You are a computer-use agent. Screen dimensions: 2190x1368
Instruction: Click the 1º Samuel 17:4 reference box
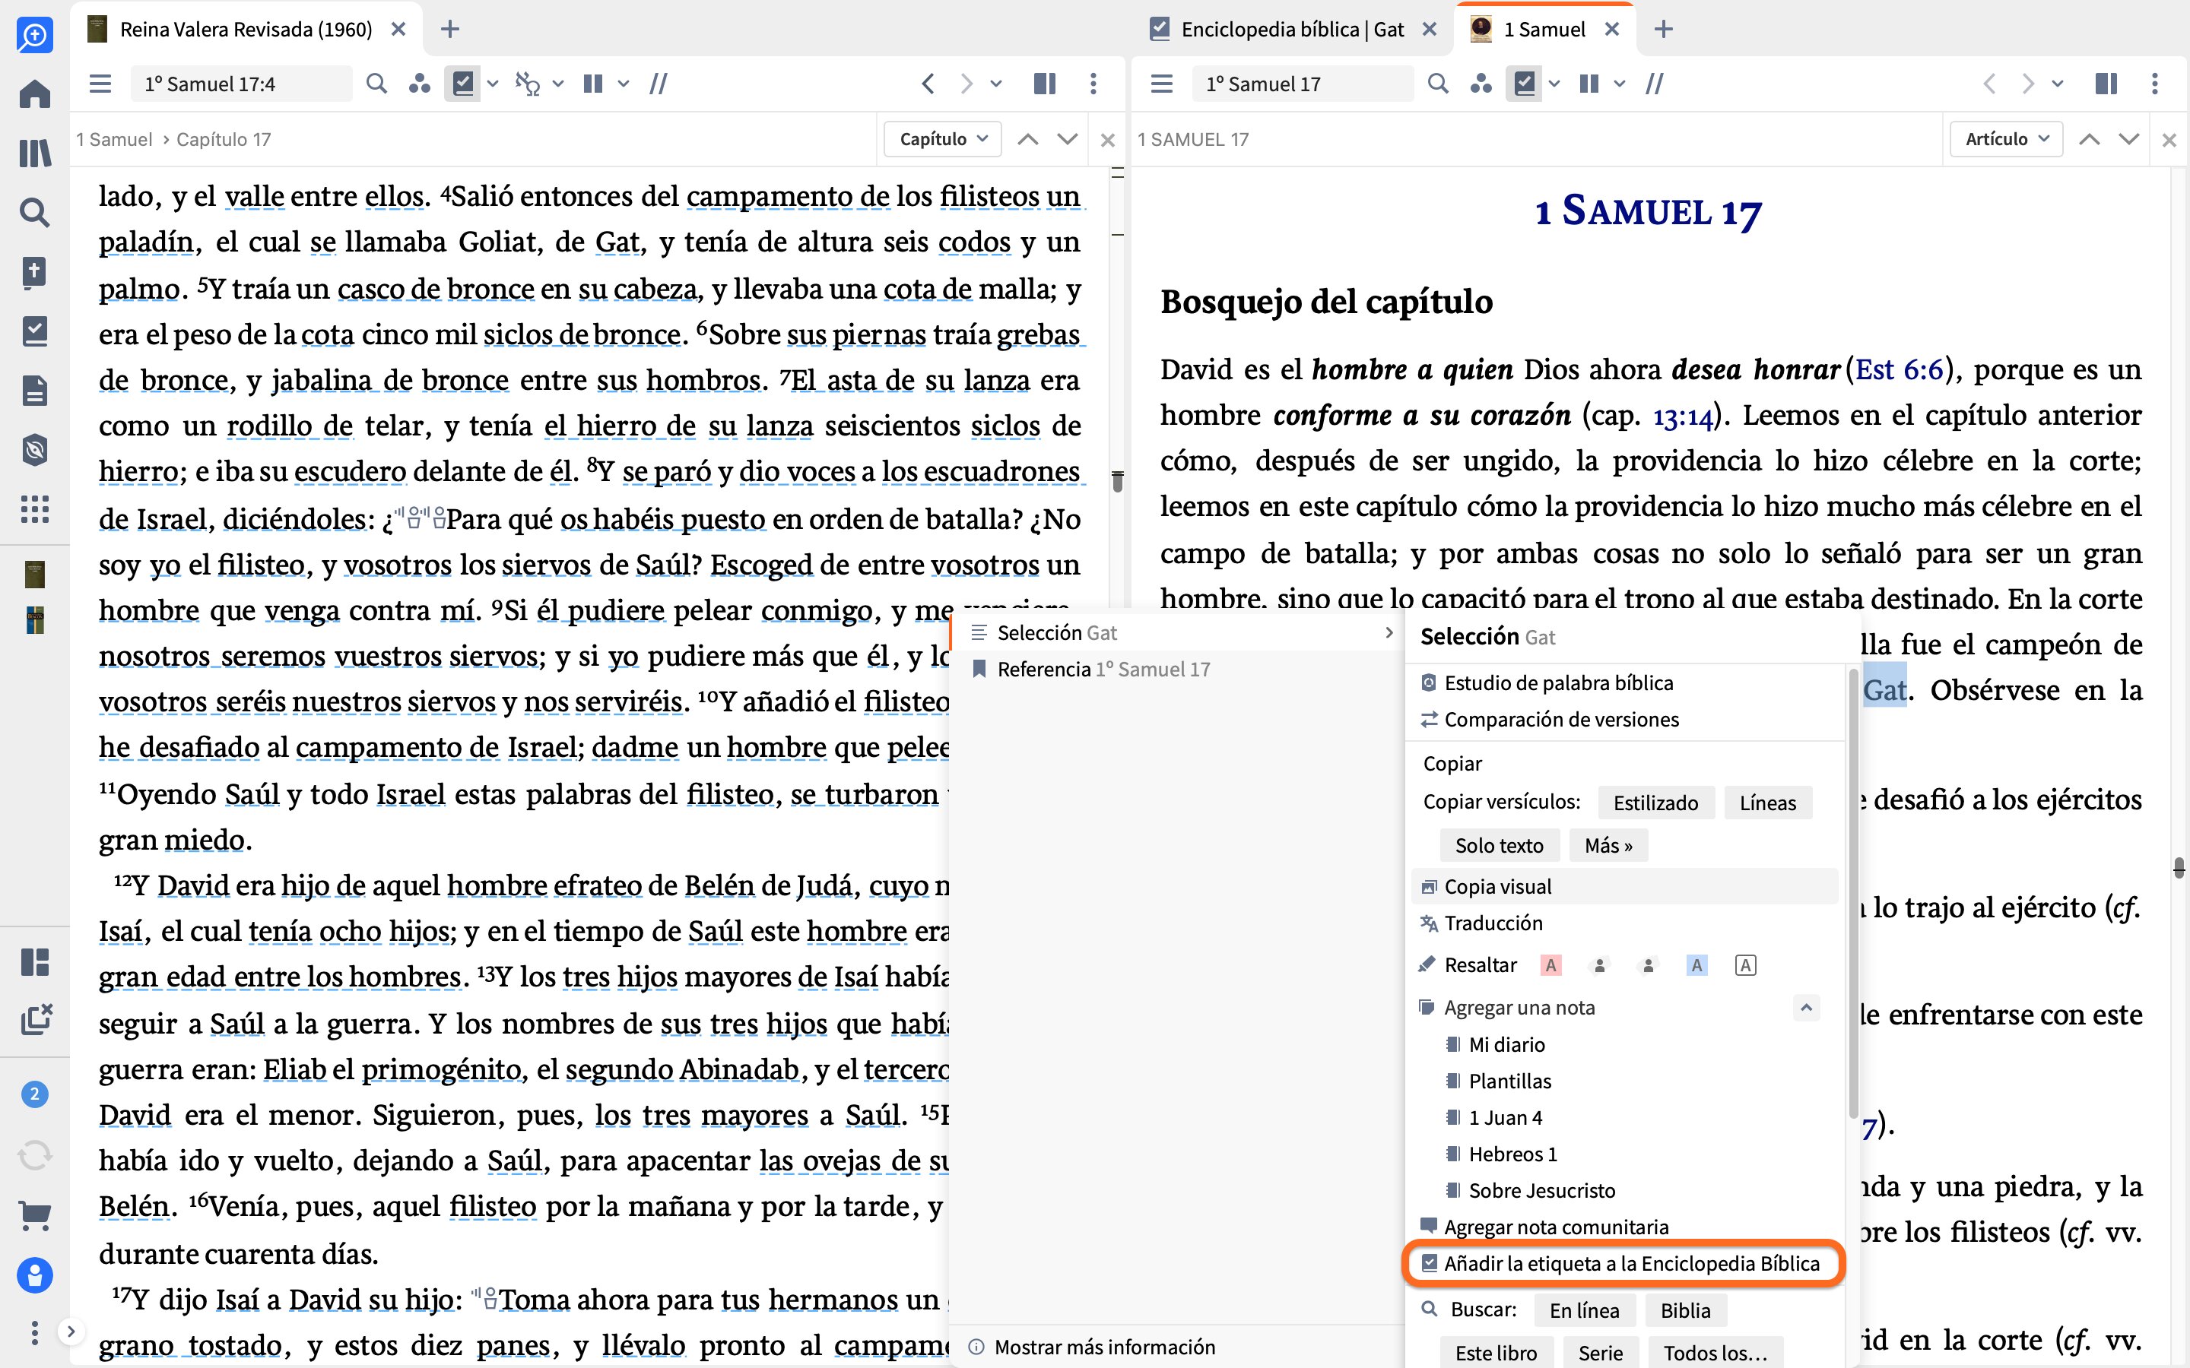(x=242, y=84)
